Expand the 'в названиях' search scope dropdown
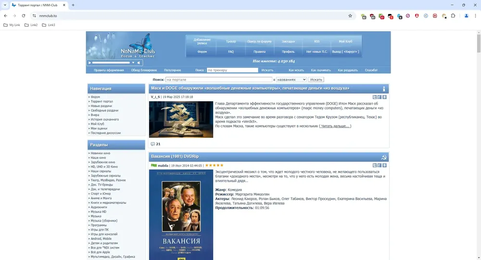Image resolution: width=481 pixels, height=260 pixels. pyautogui.click(x=291, y=80)
